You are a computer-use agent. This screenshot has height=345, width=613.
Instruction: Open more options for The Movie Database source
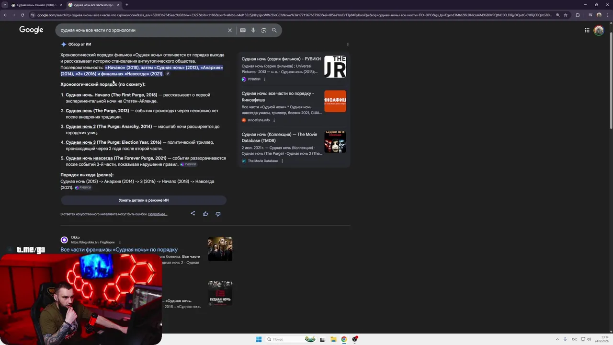click(282, 161)
